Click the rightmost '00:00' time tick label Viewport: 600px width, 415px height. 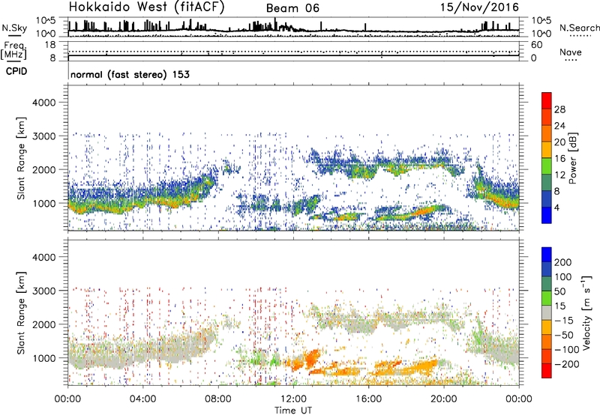519,399
